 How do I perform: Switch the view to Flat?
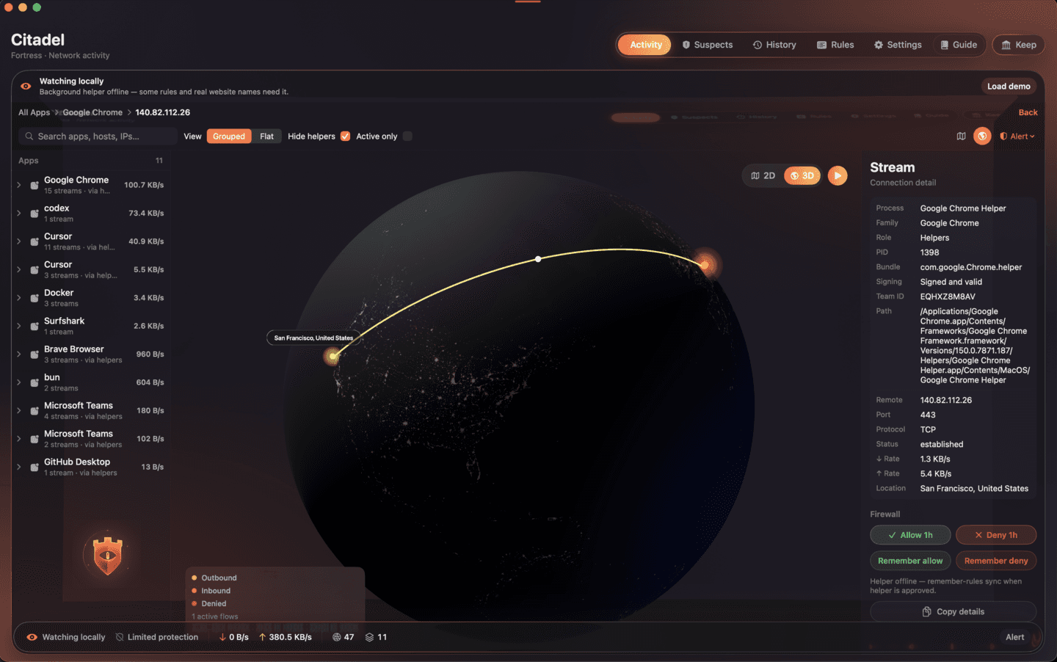pos(266,137)
